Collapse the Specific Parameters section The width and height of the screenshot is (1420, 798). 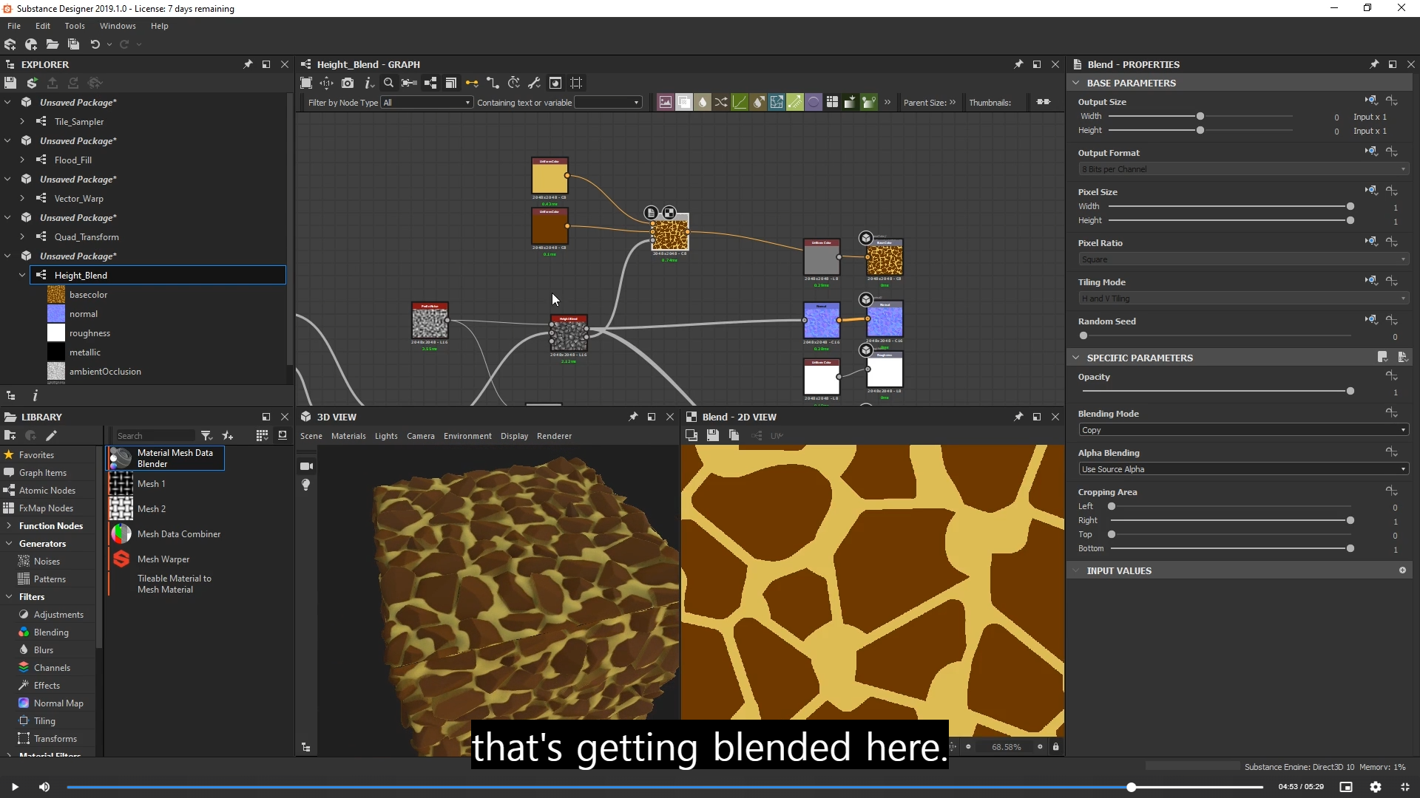tap(1076, 358)
